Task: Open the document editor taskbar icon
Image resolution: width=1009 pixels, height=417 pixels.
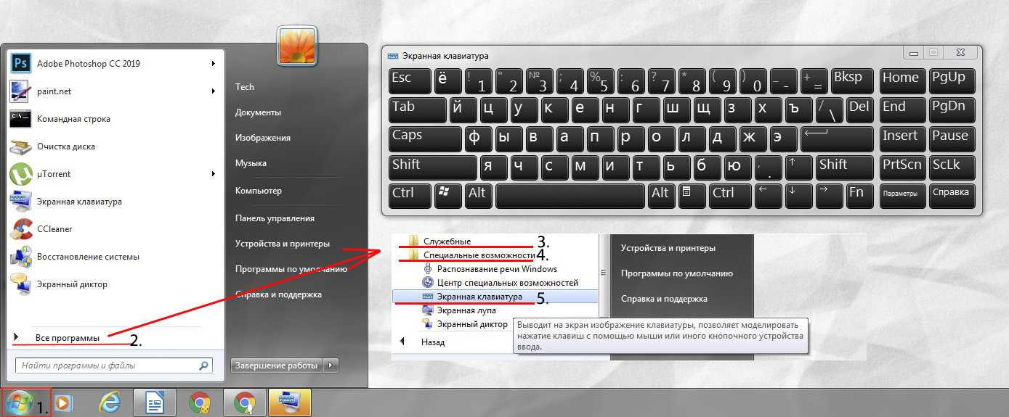Action: (155, 402)
